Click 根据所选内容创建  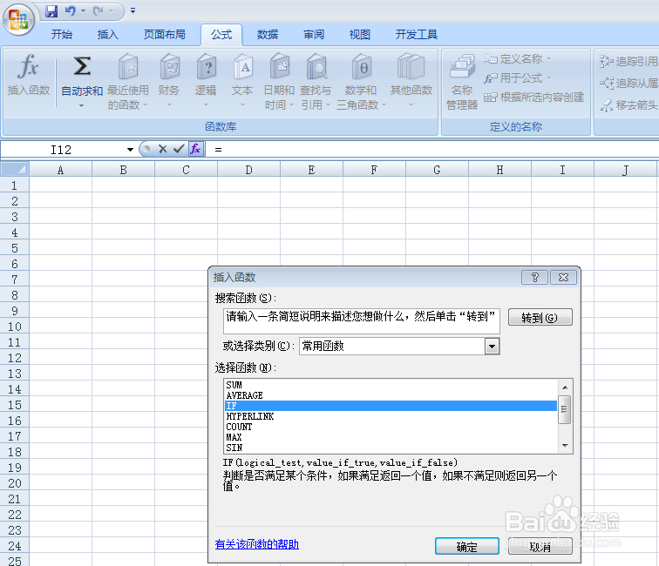pos(533,98)
